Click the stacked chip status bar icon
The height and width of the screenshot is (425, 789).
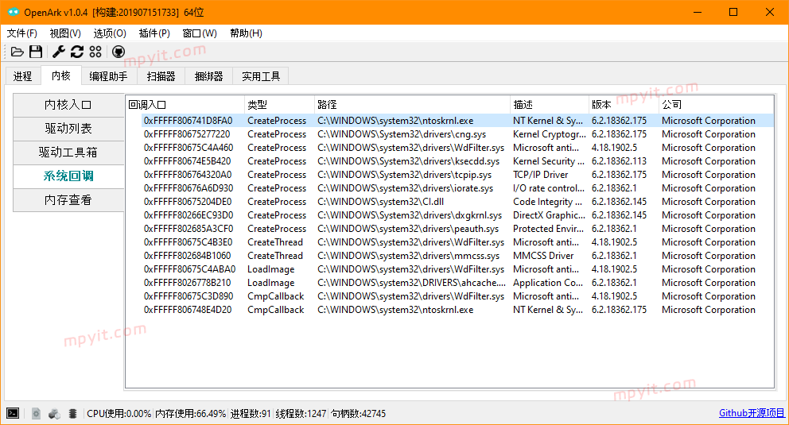coord(73,413)
